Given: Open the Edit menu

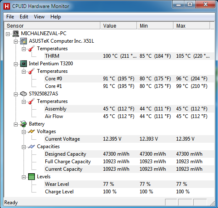Looking at the screenshot, I should pos(24,17).
